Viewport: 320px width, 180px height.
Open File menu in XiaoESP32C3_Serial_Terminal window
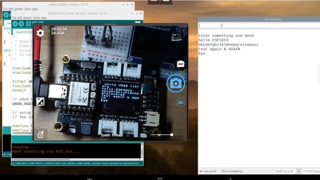coord(14,18)
